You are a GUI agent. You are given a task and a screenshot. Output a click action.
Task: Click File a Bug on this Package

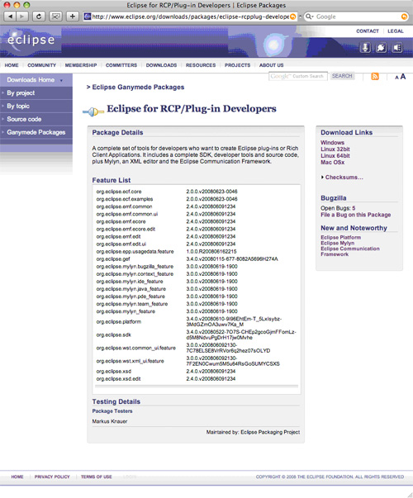[355, 215]
